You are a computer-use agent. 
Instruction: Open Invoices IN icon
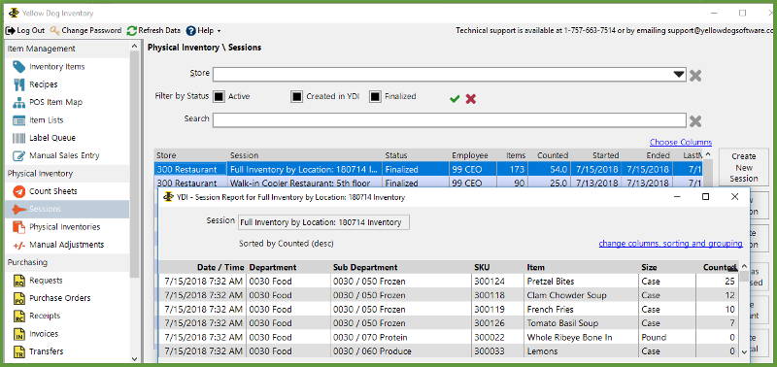(18, 334)
